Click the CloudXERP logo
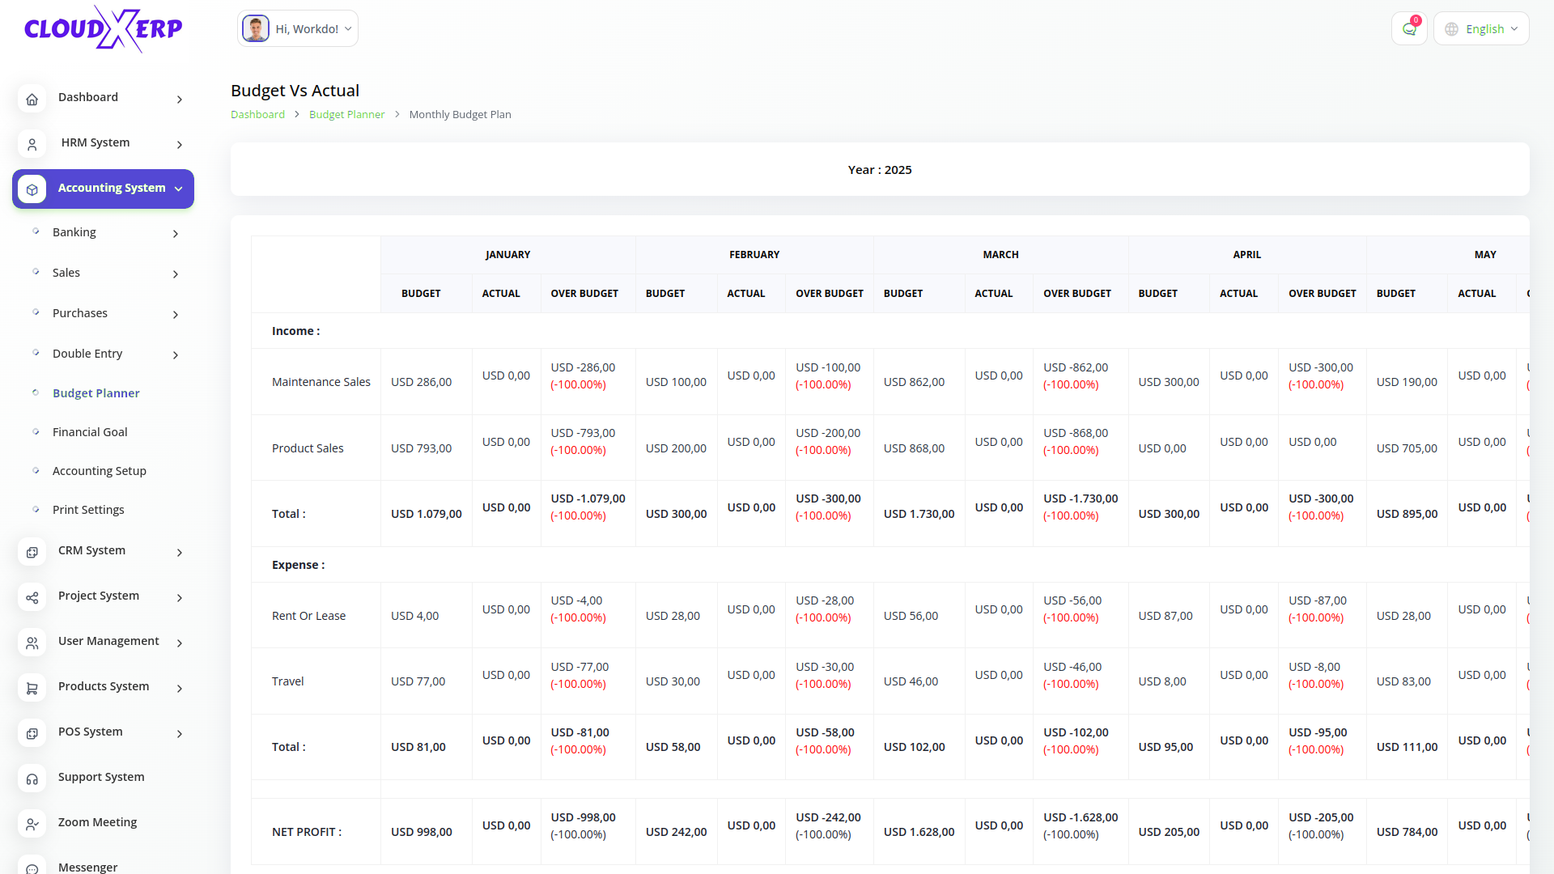 coord(104,29)
